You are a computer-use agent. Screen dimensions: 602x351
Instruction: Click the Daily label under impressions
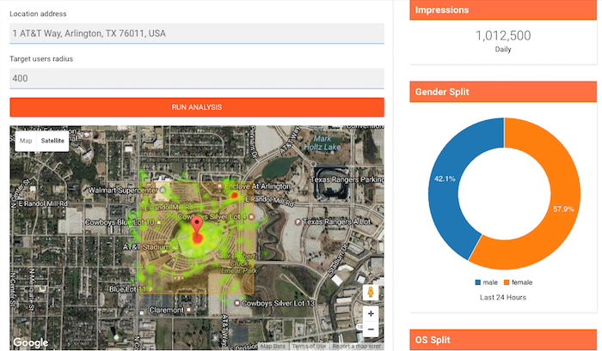(x=503, y=50)
